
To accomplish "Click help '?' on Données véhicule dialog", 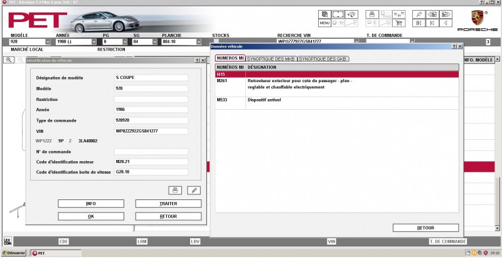I will (454, 46).
